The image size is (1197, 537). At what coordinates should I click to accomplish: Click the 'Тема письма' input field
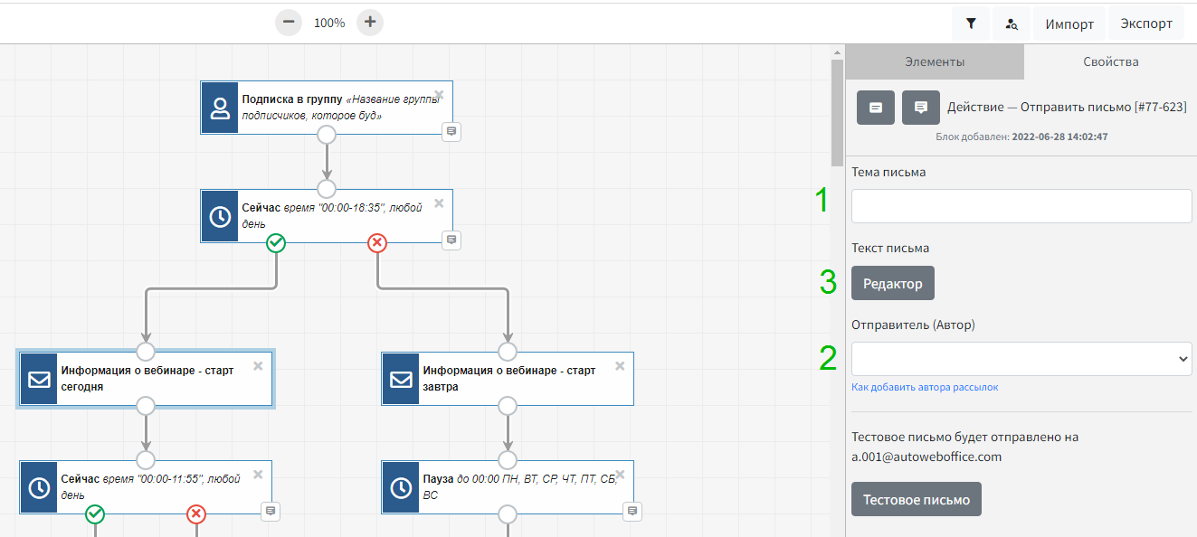tap(1021, 206)
